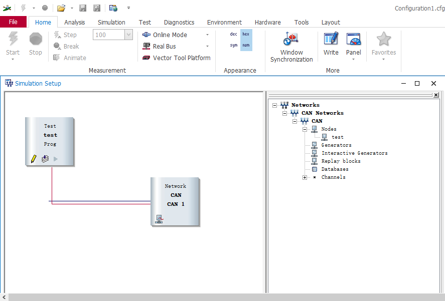
Task: Click the Stop measurement octagon icon
Action: (x=36, y=39)
